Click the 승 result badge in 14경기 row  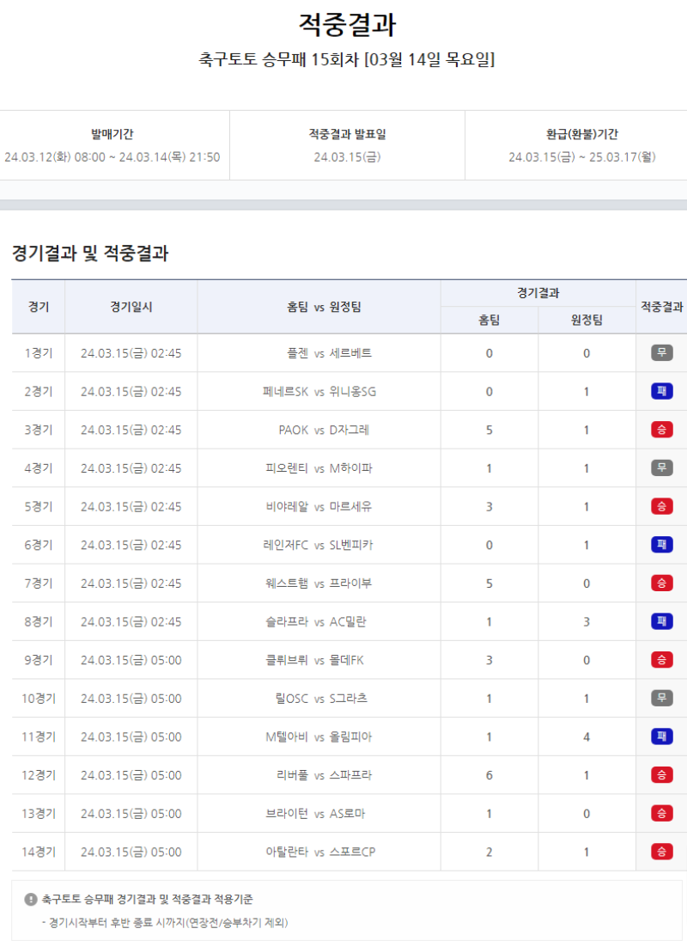[661, 852]
